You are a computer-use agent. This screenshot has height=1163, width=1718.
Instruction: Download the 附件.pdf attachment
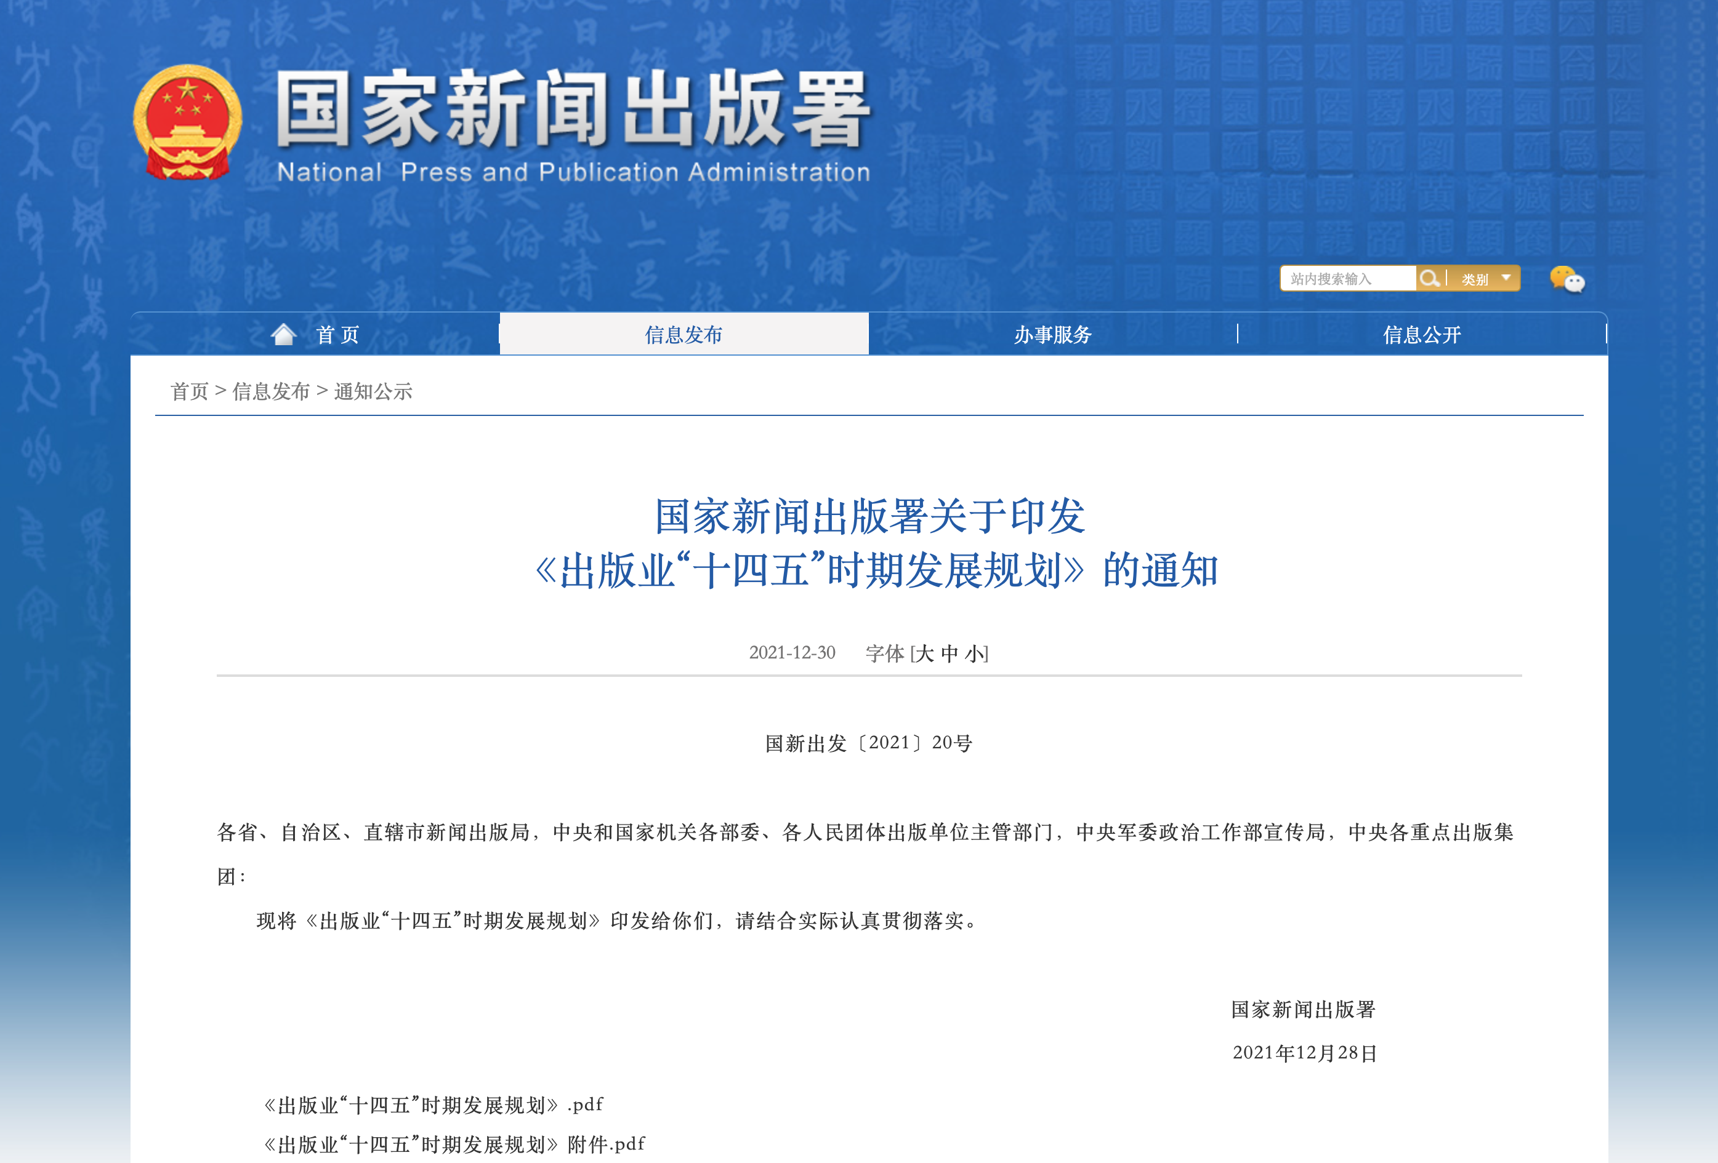click(x=454, y=1145)
